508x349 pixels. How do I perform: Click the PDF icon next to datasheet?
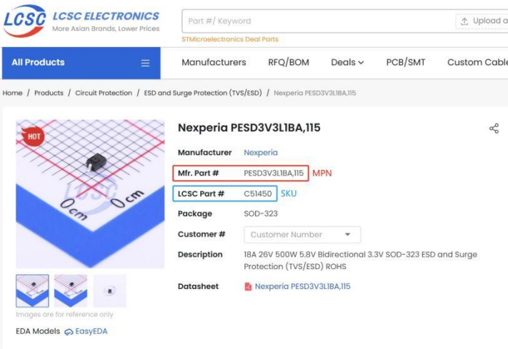pos(248,287)
